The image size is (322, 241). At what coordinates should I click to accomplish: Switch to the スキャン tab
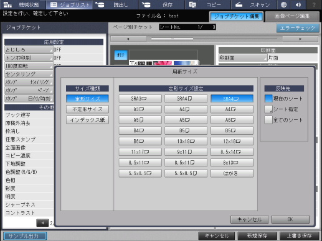pyautogui.click(x=253, y=4)
